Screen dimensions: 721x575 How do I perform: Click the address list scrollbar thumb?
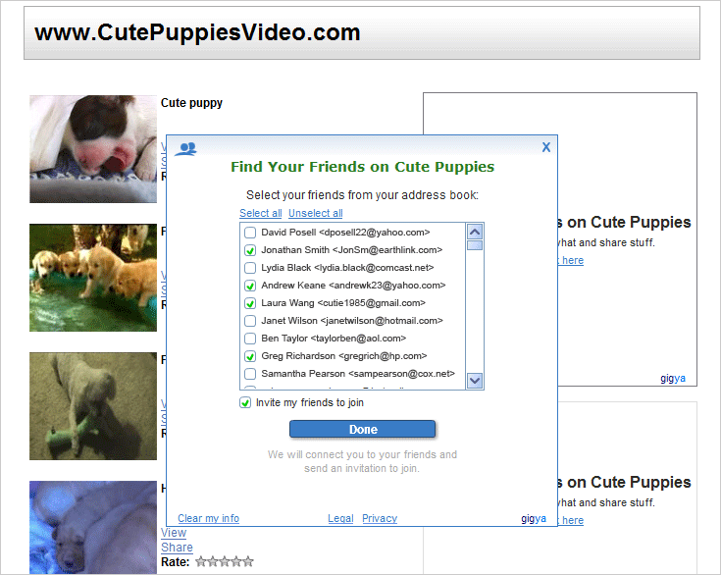[x=475, y=244]
